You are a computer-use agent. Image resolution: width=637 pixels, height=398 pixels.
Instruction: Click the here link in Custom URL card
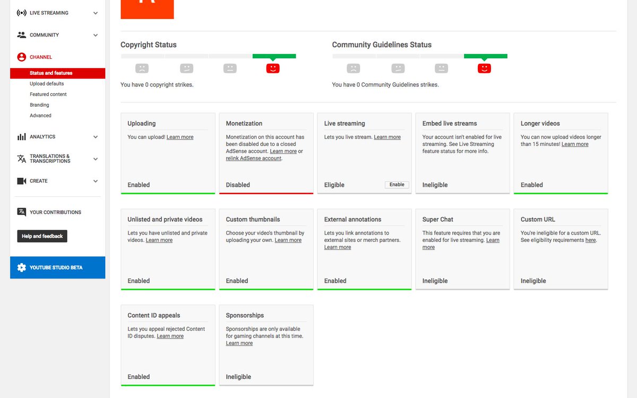click(x=590, y=240)
